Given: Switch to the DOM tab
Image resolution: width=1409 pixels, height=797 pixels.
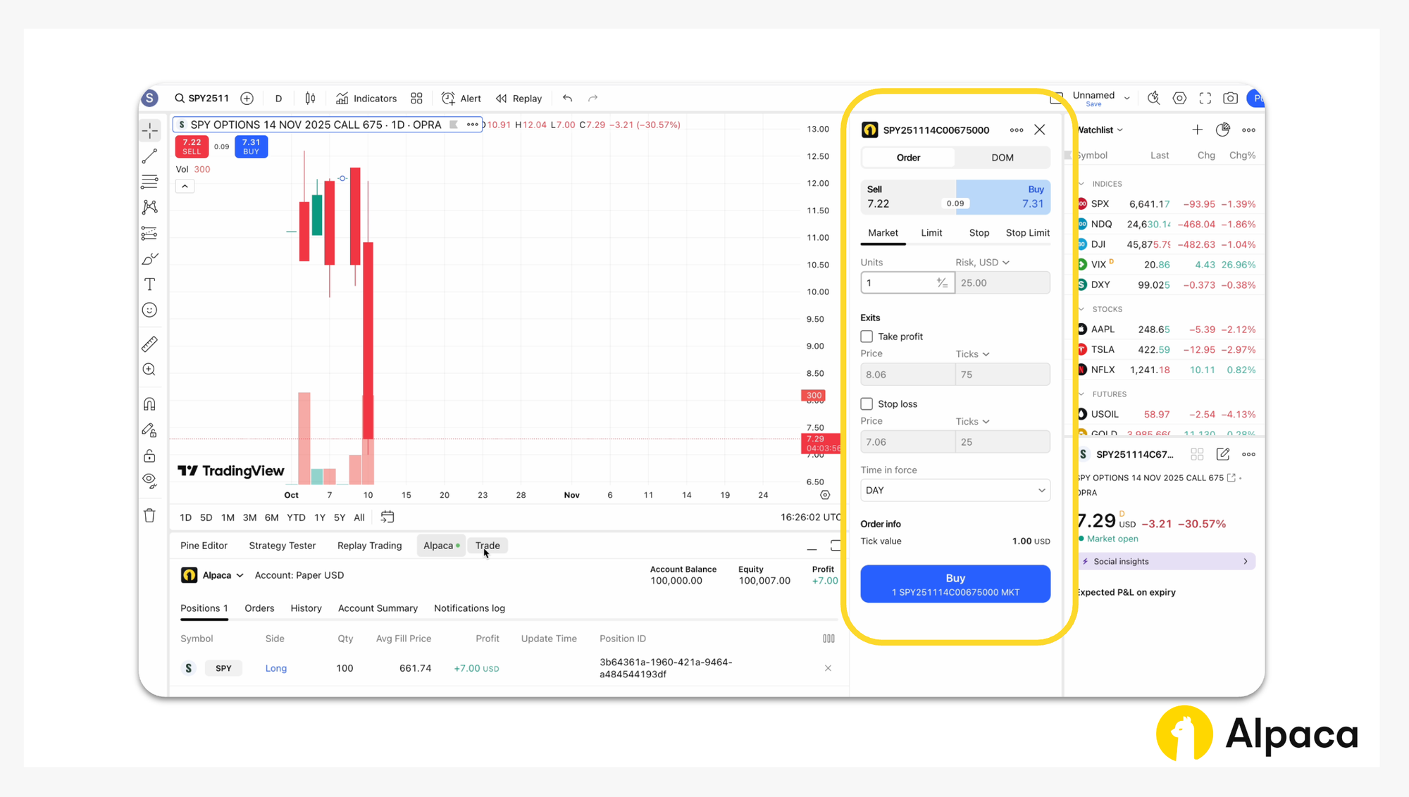Looking at the screenshot, I should (1002, 157).
